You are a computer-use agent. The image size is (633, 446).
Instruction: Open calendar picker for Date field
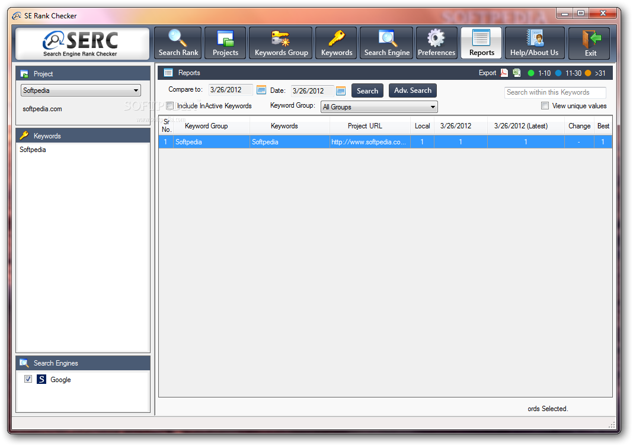pyautogui.click(x=341, y=91)
